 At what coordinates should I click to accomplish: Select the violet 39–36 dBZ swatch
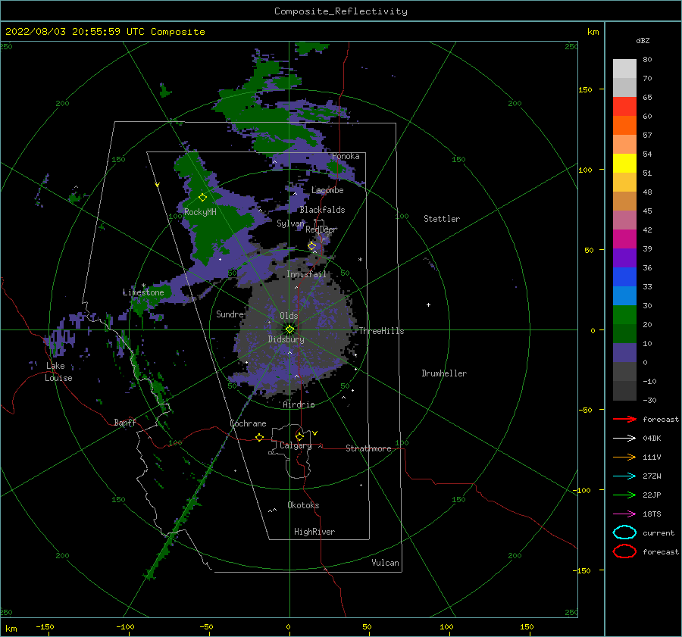click(624, 258)
